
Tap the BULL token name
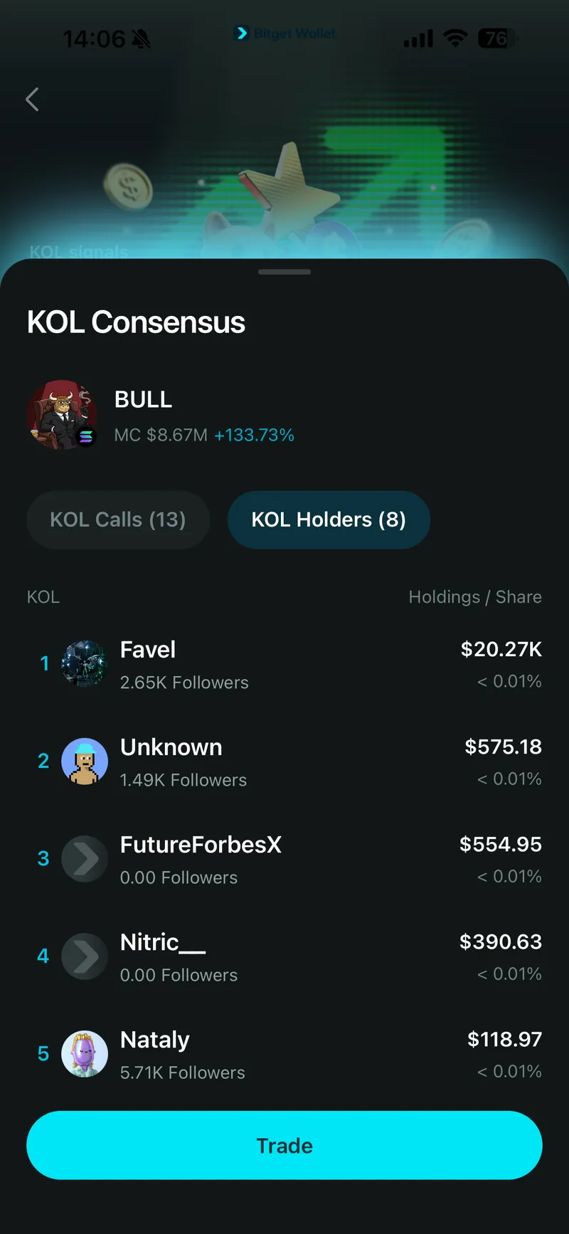[x=144, y=400]
